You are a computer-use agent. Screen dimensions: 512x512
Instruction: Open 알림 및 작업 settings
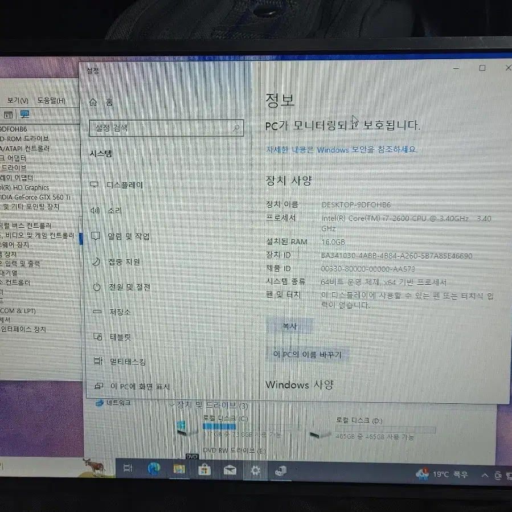click(x=120, y=236)
